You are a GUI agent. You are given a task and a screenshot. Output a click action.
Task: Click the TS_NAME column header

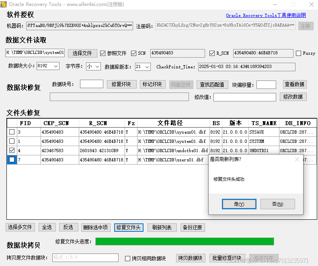point(264,123)
